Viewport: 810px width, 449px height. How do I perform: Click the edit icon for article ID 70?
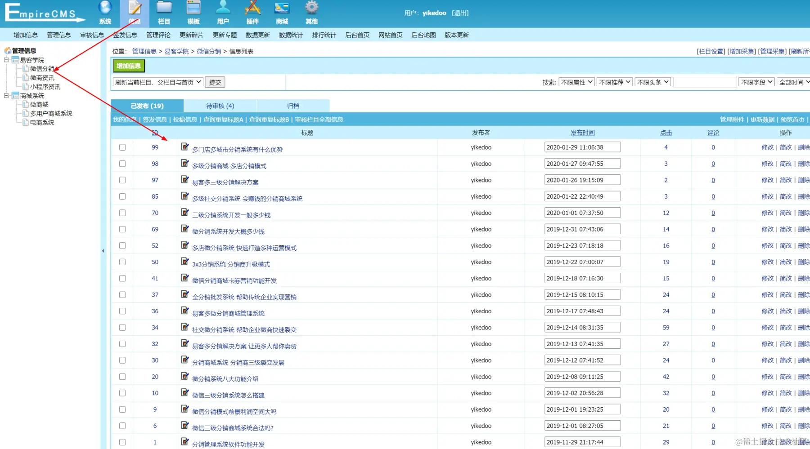(x=185, y=212)
